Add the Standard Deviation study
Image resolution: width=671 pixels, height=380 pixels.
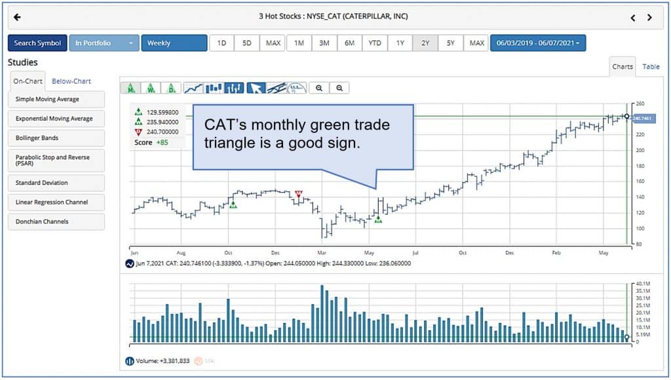56,183
